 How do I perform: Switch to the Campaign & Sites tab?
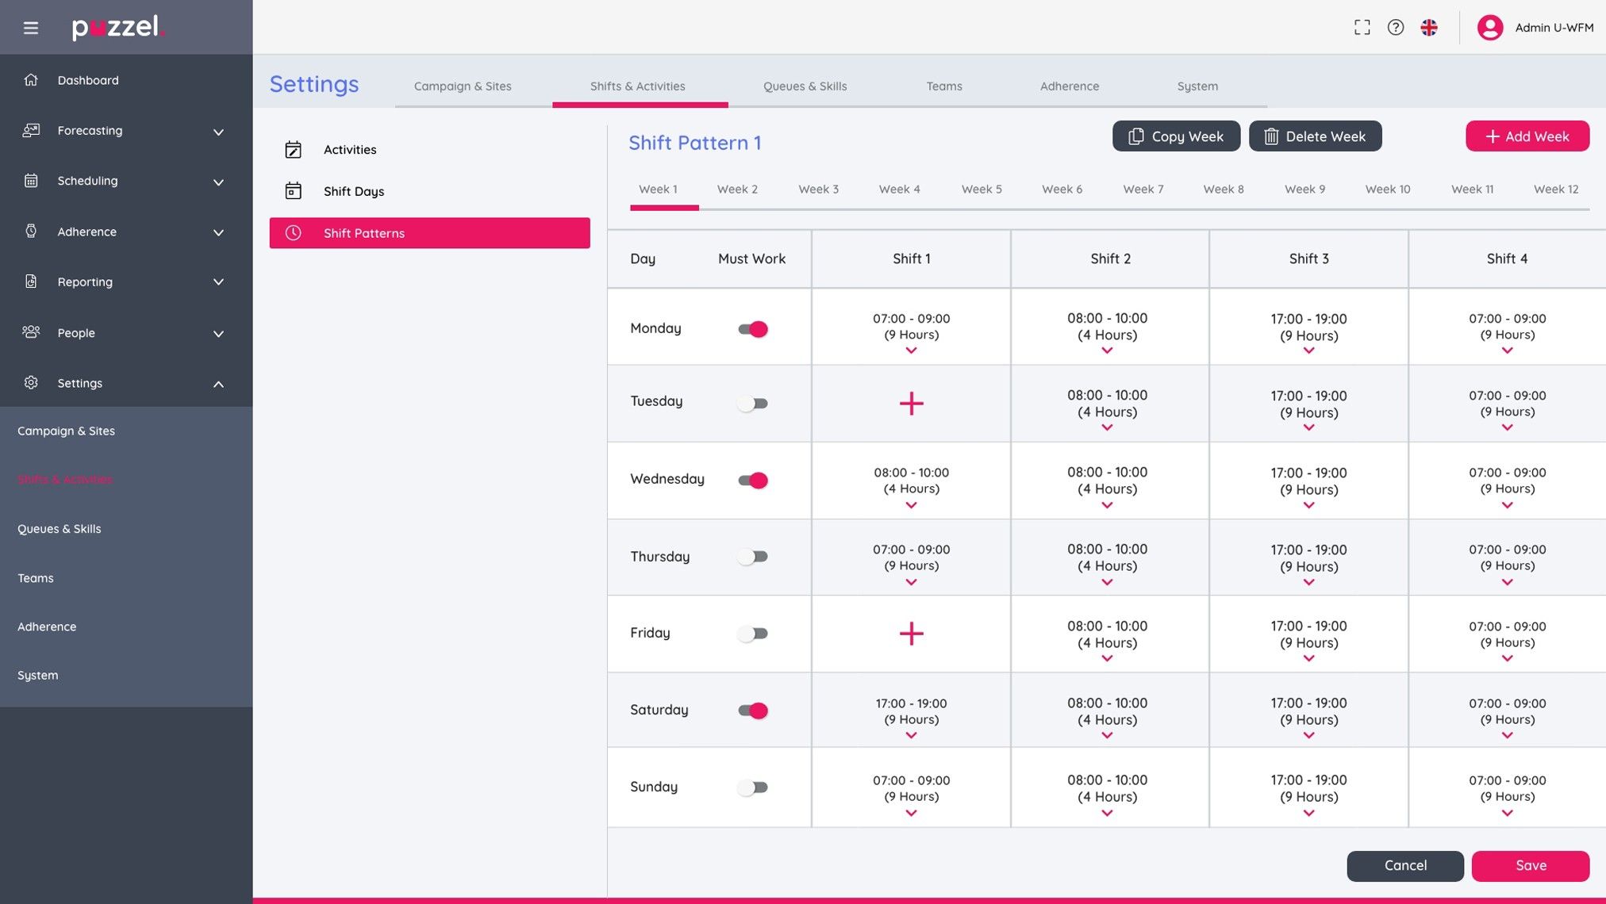point(463,86)
